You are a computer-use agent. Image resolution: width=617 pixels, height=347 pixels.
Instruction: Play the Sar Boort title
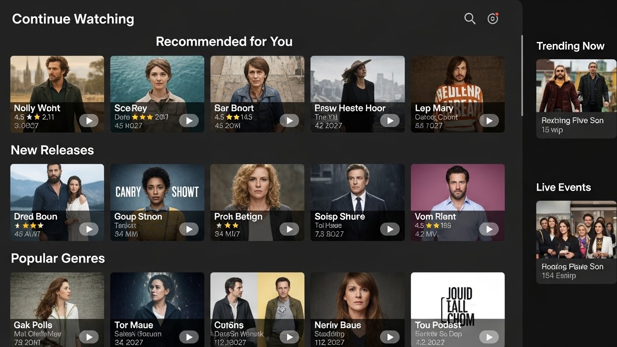289,121
